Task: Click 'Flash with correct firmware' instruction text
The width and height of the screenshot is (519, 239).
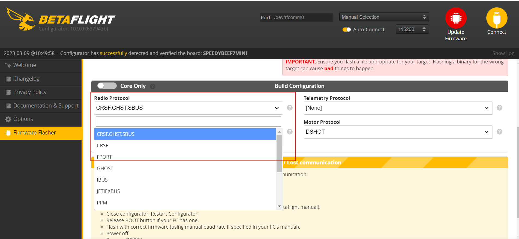Action: [x=203, y=227]
